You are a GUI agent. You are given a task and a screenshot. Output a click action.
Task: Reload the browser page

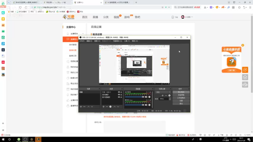pos(20,7)
